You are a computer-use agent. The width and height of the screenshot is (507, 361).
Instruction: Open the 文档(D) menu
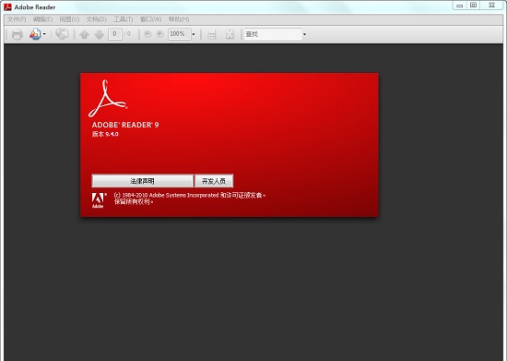coord(97,19)
